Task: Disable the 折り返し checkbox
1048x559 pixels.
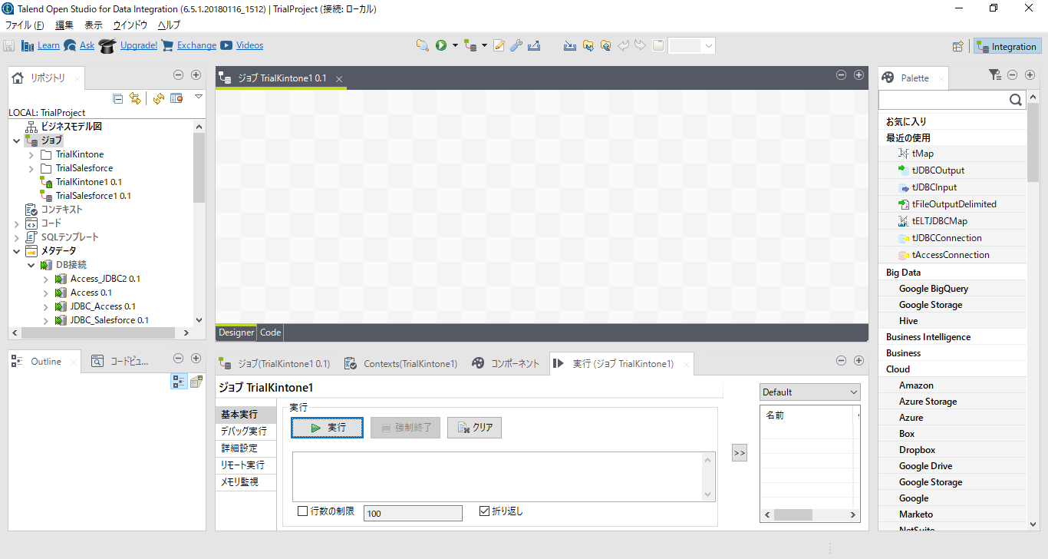Action: (x=483, y=511)
